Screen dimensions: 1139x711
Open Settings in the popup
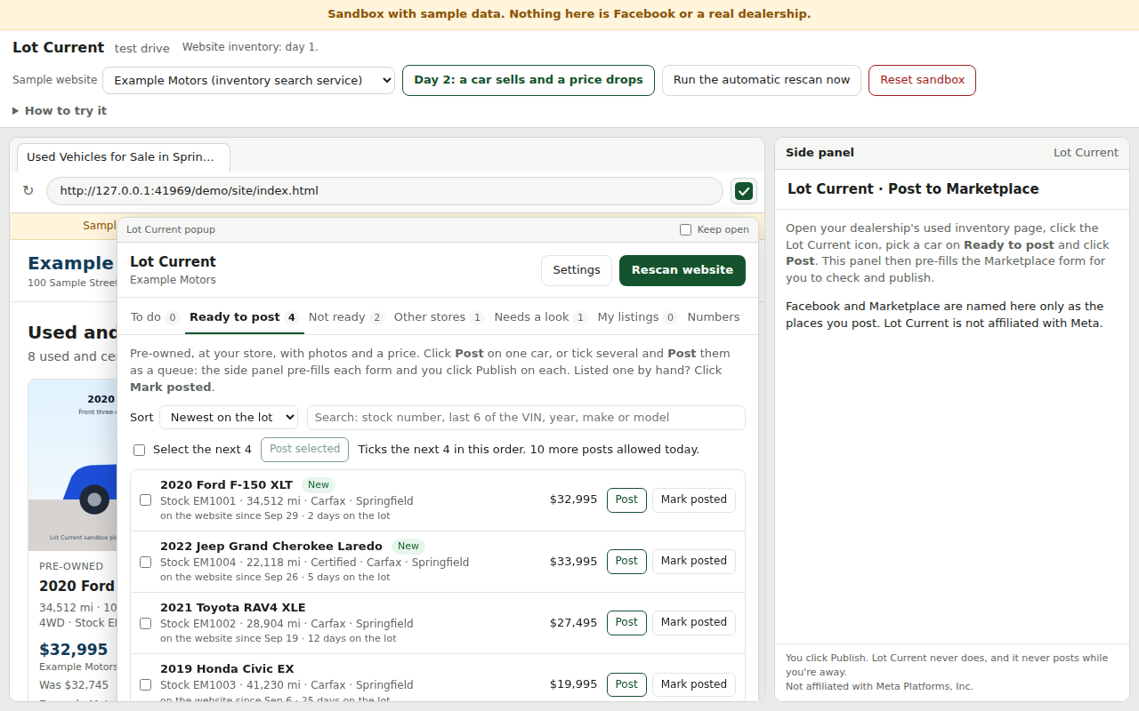pyautogui.click(x=577, y=270)
